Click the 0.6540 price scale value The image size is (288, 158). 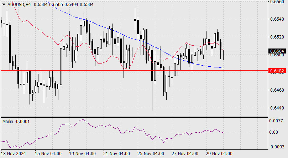277,19
